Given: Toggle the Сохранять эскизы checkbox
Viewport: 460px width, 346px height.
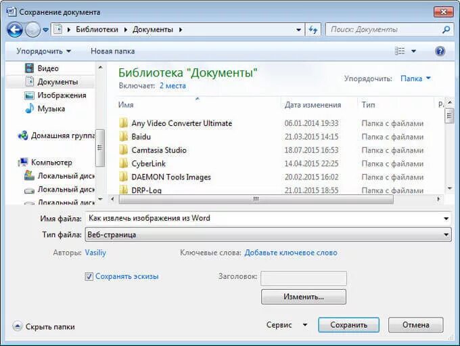Looking at the screenshot, I should point(89,276).
